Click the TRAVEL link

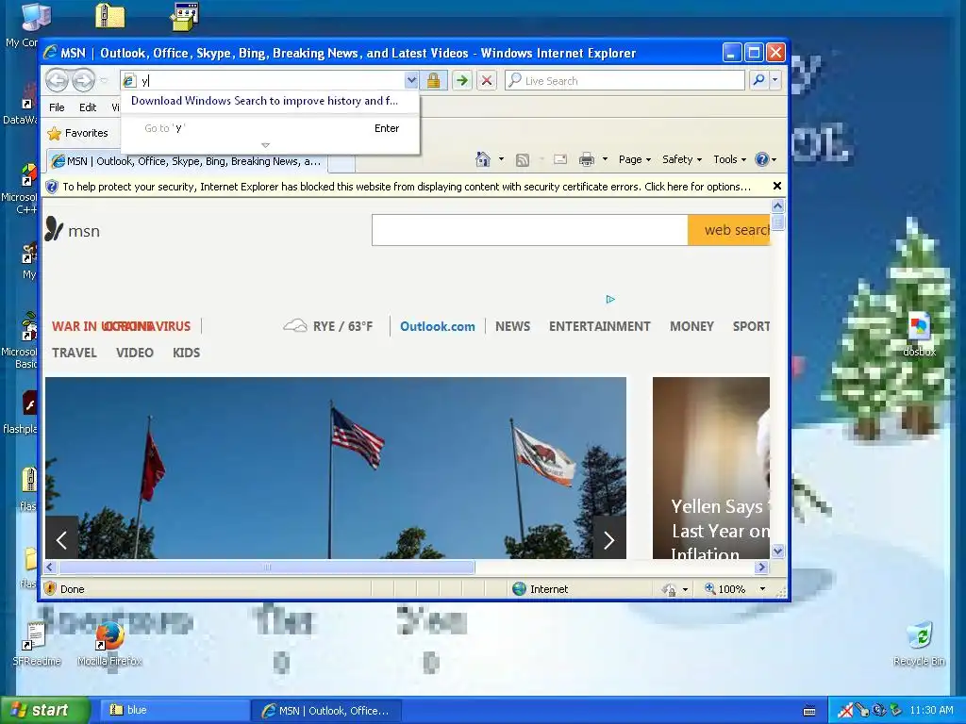pos(74,353)
